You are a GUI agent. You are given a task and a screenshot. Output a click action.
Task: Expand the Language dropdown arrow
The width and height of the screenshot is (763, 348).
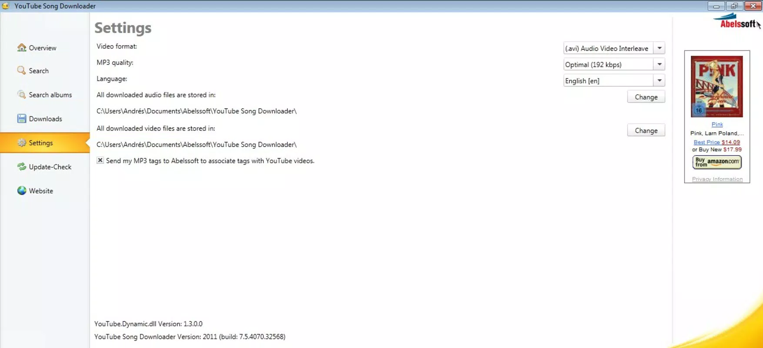(659, 80)
